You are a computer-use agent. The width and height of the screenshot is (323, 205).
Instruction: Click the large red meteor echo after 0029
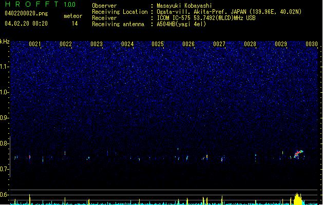pyautogui.click(x=298, y=154)
